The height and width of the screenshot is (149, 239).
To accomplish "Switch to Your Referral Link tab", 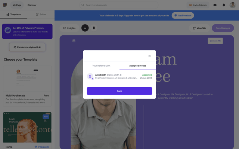I will click(101, 66).
